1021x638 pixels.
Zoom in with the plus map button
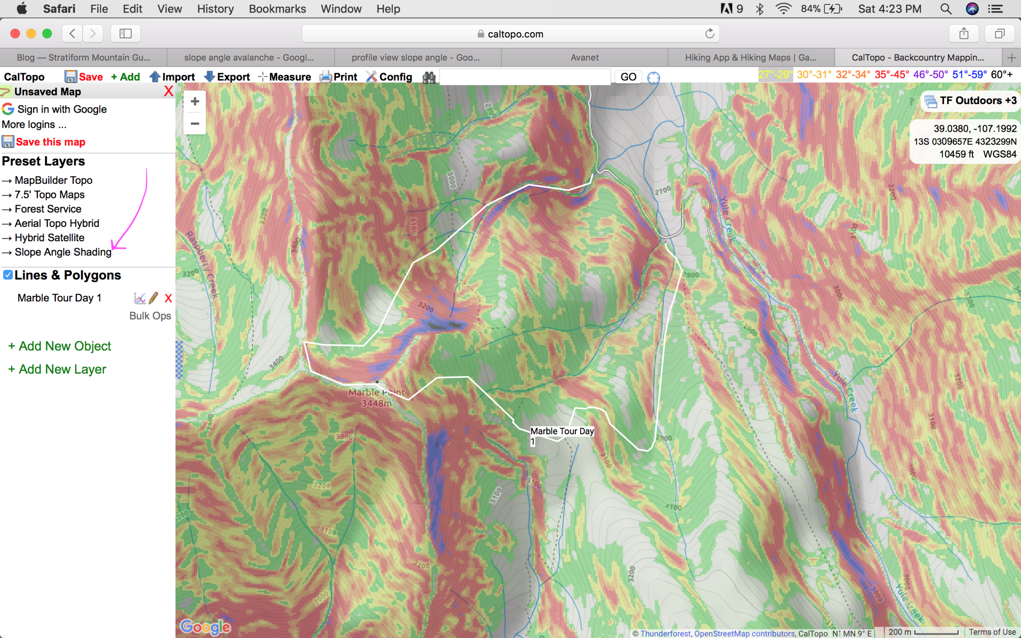coord(194,101)
